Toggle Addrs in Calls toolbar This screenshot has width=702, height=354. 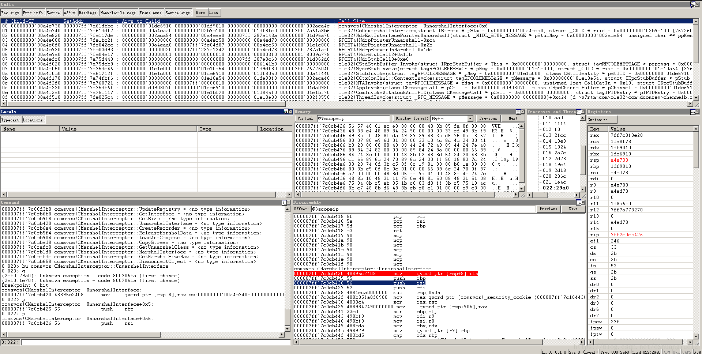70,13
